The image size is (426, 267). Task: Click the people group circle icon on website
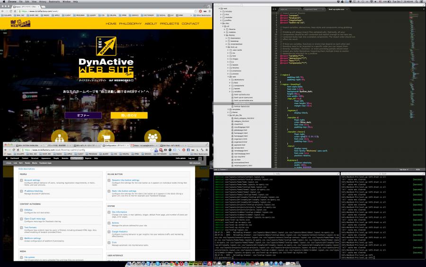(153, 137)
